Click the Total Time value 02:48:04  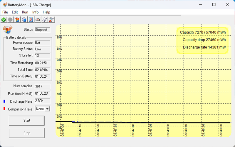click(43, 70)
